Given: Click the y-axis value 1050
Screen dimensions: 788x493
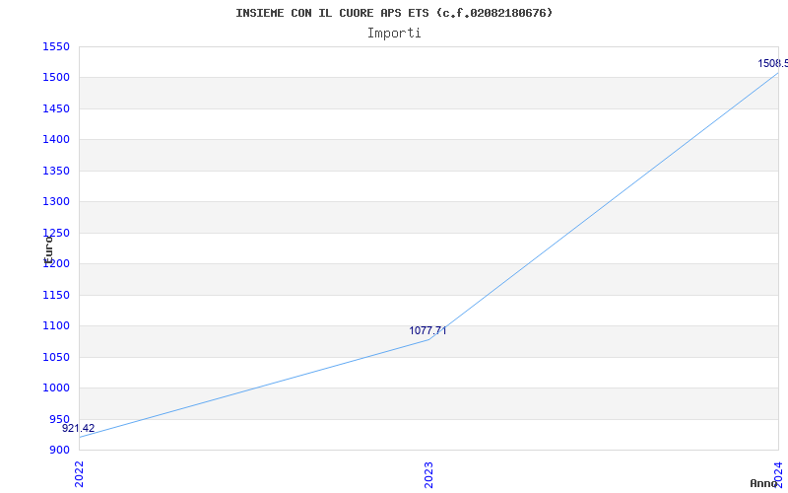Looking at the screenshot, I should point(56,357).
